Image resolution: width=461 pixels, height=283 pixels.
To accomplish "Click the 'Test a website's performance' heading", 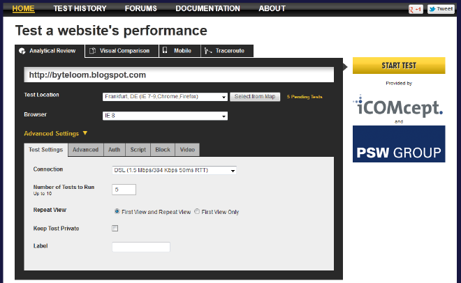I will pyautogui.click(x=111, y=31).
